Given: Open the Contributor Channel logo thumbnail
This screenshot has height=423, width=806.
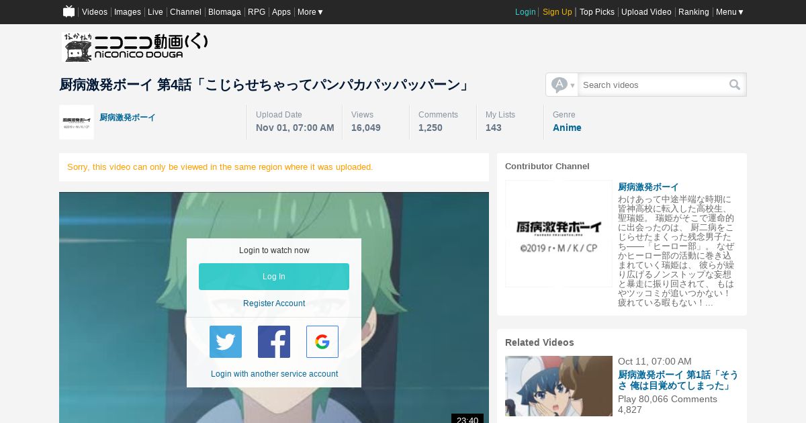Looking at the screenshot, I should (559, 234).
